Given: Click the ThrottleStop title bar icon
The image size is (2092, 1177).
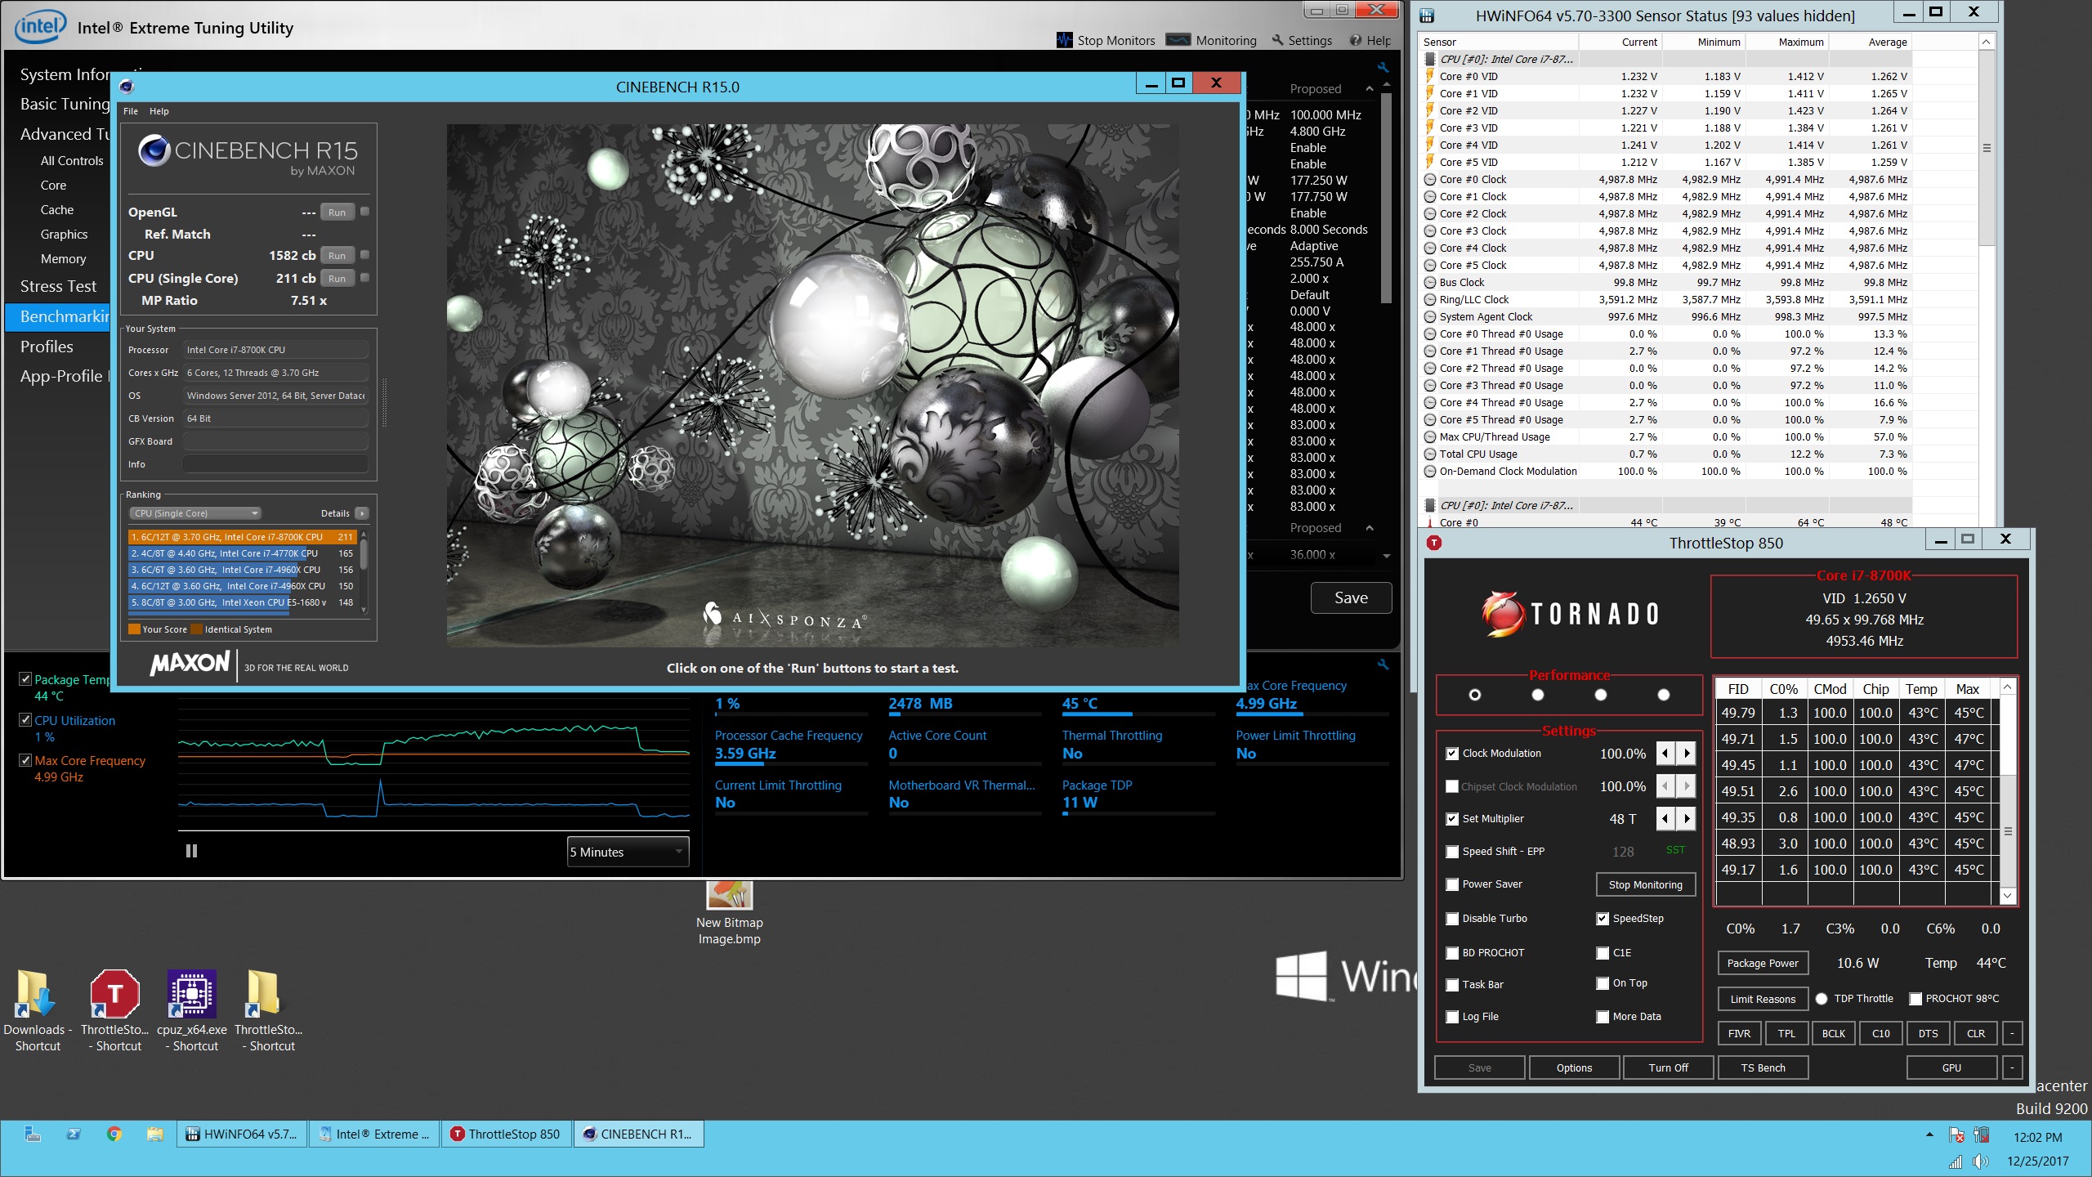Looking at the screenshot, I should 1434,543.
